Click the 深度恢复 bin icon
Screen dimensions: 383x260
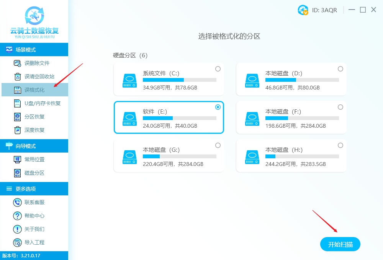[x=18, y=130]
